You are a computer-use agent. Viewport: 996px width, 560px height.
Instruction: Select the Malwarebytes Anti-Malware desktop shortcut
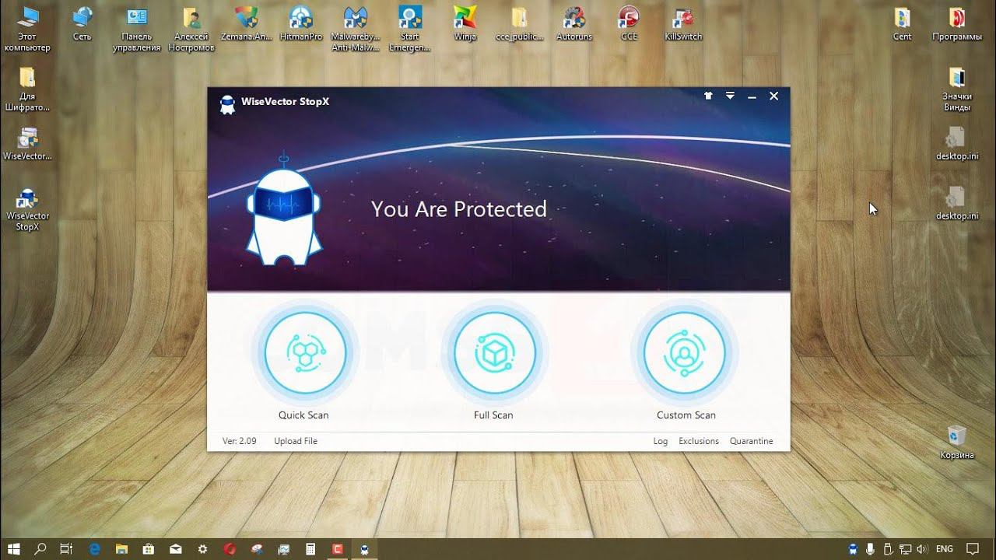point(356,29)
